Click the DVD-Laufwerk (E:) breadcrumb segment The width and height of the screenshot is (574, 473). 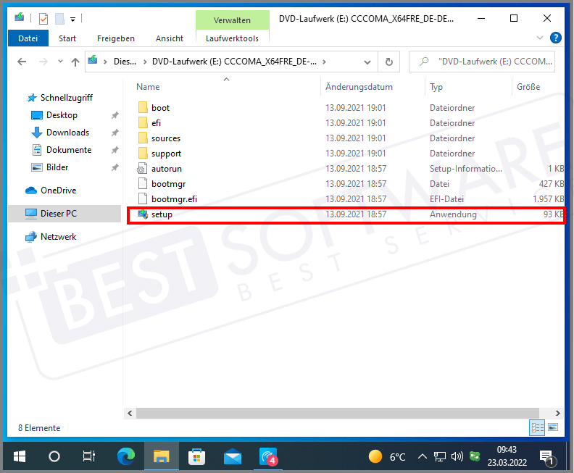tap(234, 62)
